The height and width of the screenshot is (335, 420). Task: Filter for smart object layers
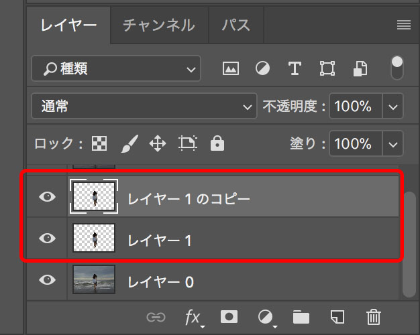tap(360, 68)
